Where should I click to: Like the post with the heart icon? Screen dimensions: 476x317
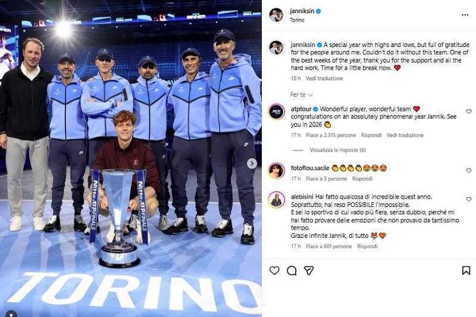(274, 270)
